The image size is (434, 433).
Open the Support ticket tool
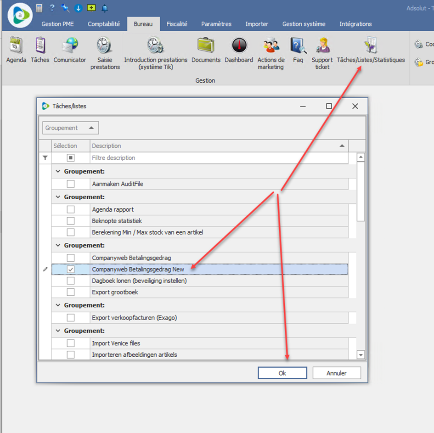click(x=322, y=53)
